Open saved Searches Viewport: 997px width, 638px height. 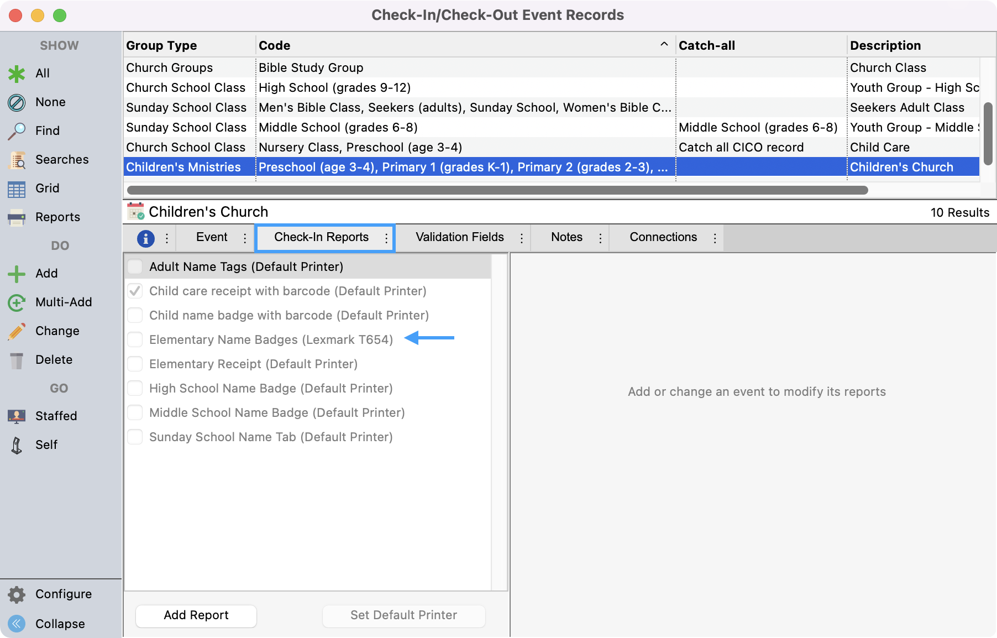tap(62, 159)
